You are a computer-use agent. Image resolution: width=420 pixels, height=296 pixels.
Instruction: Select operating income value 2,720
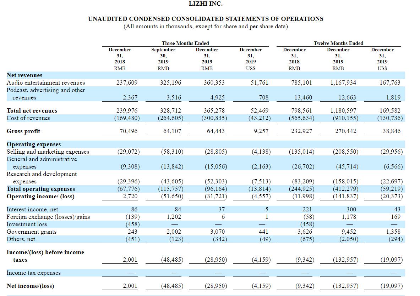(x=130, y=197)
